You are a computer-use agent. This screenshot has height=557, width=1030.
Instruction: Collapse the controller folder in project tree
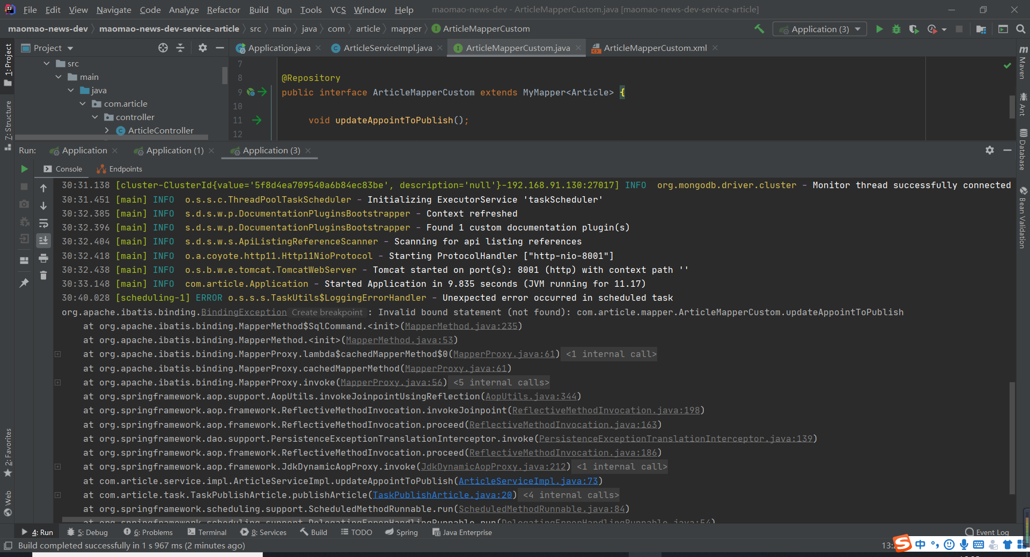tap(95, 117)
